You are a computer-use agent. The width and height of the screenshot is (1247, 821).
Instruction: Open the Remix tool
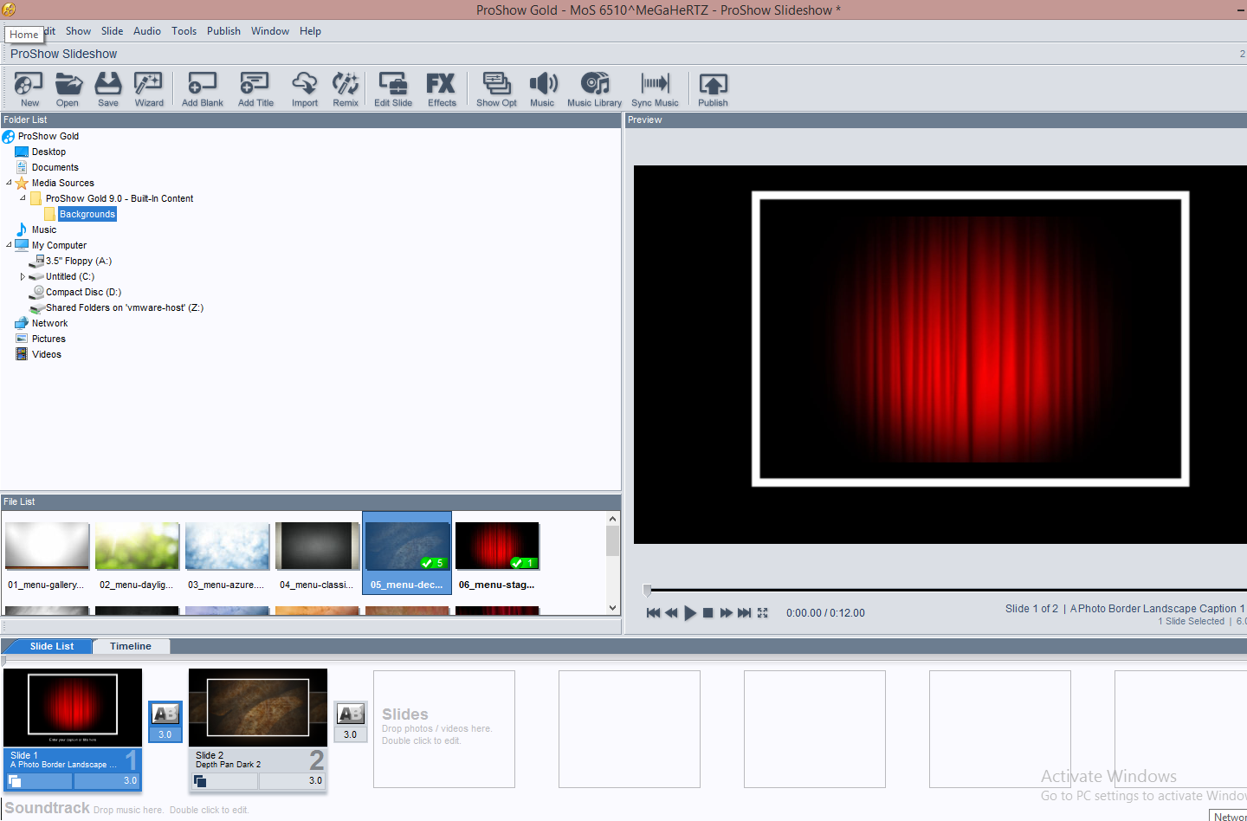pos(345,87)
